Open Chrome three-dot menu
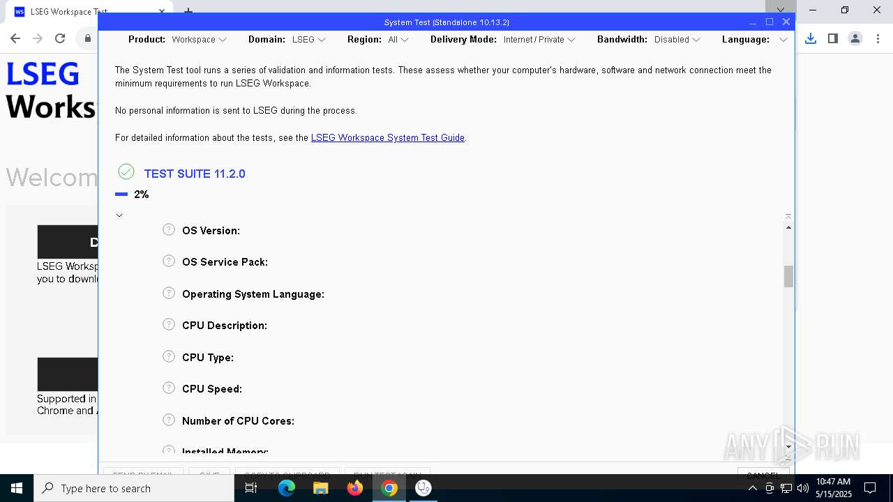 pos(877,39)
